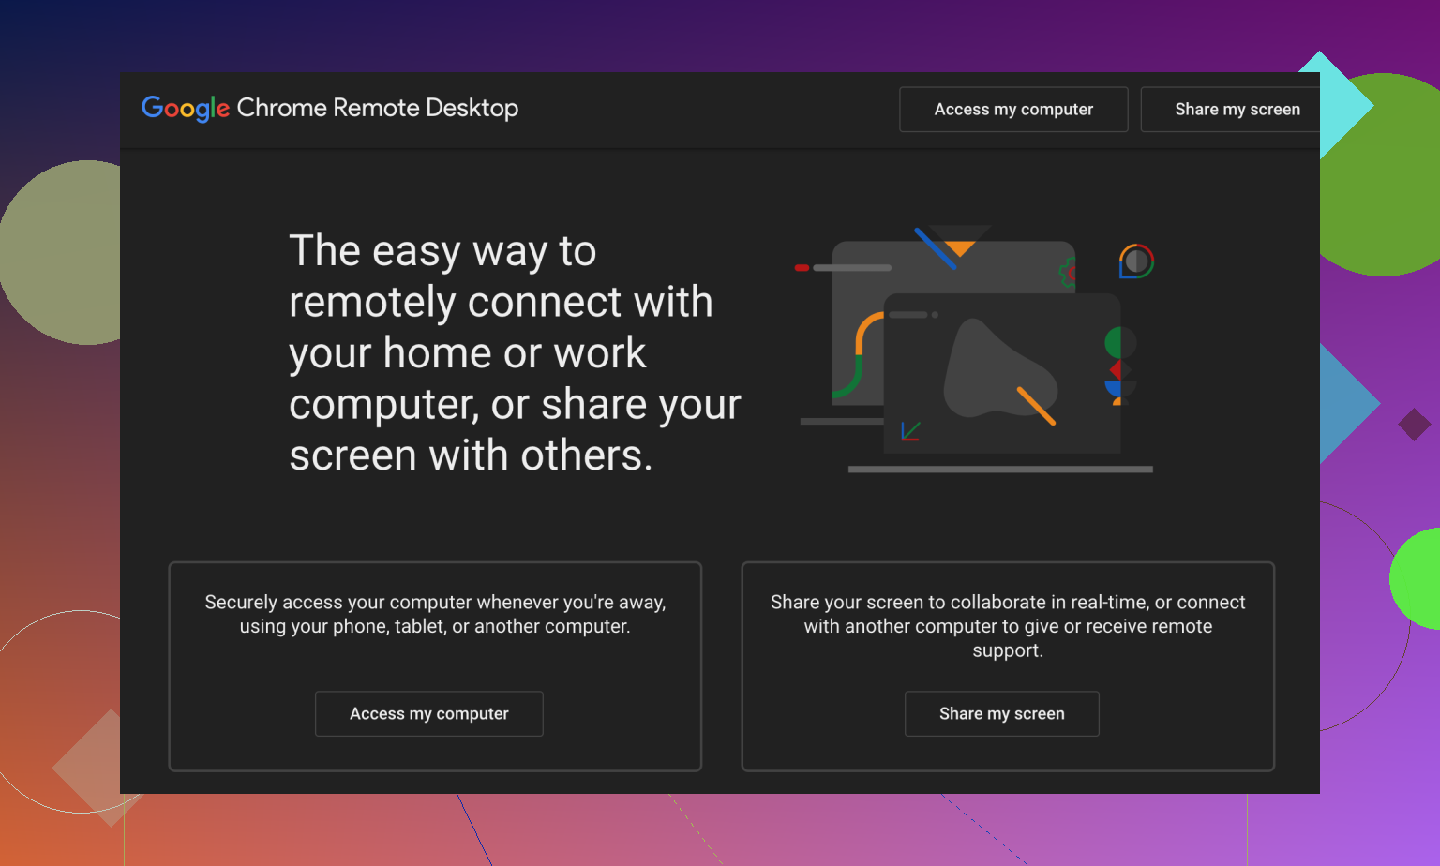The width and height of the screenshot is (1440, 866).
Task: Click the laptop illustration graphic
Action: 976,349
